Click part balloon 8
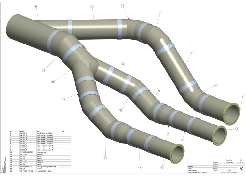Viewport: 246px width, 176px height. 237,129
